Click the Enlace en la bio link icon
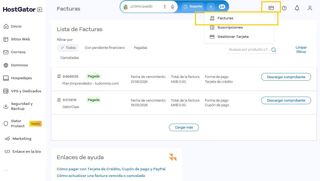 [x=7, y=152]
